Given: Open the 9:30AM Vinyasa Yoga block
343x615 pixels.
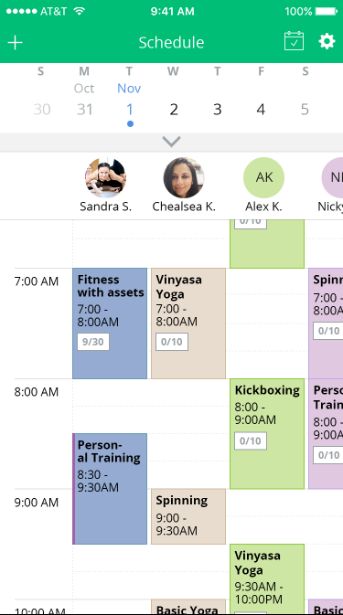Looking at the screenshot, I should (x=267, y=579).
